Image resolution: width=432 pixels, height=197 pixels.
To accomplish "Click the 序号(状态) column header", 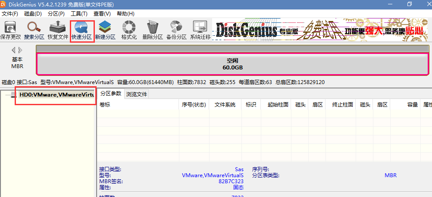I will pos(194,105).
